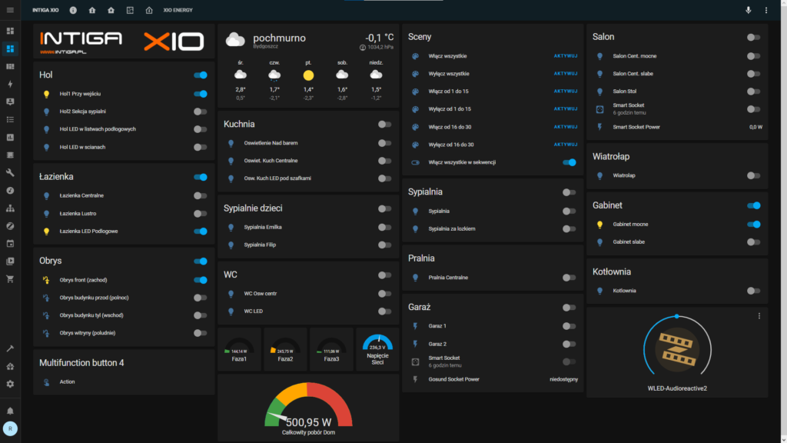This screenshot has width=787, height=443.
Task: Adjust the circular slider around the WLED icon
Action: click(676, 315)
